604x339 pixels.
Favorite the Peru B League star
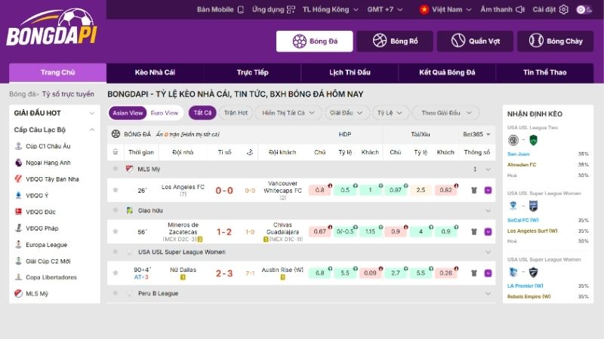point(116,293)
